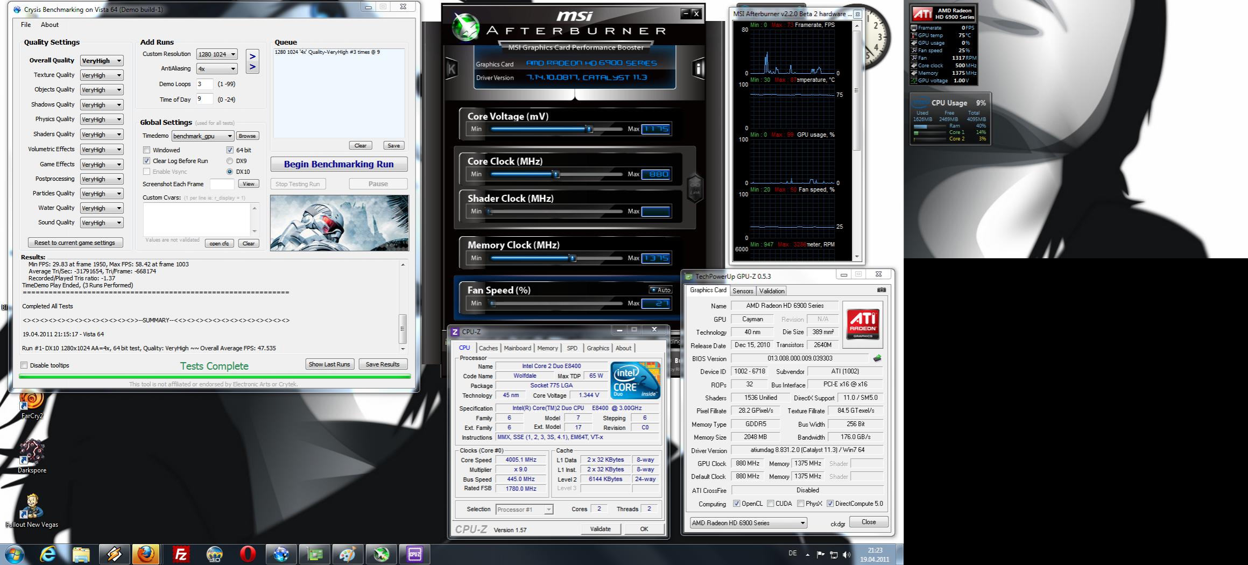1248x565 pixels.
Task: Select the DX10 radio button
Action: (230, 172)
